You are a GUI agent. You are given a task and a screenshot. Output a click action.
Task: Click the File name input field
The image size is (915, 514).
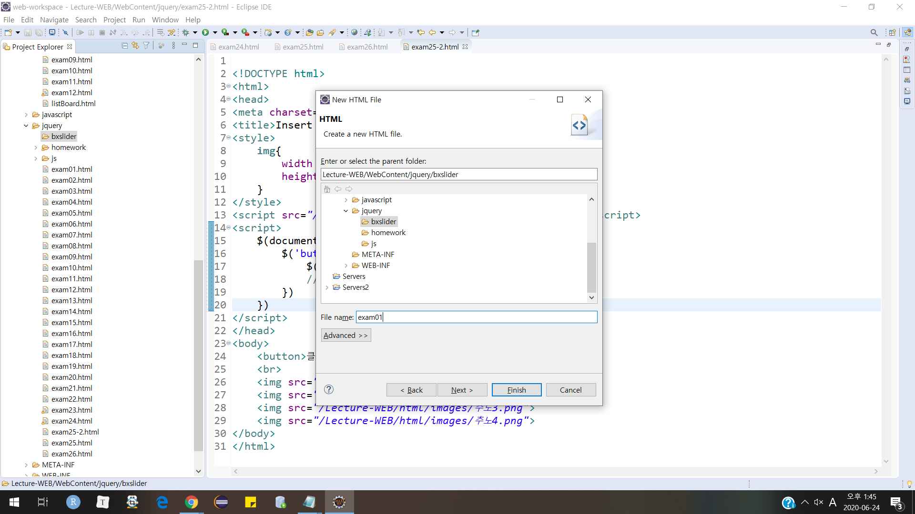tap(476, 317)
